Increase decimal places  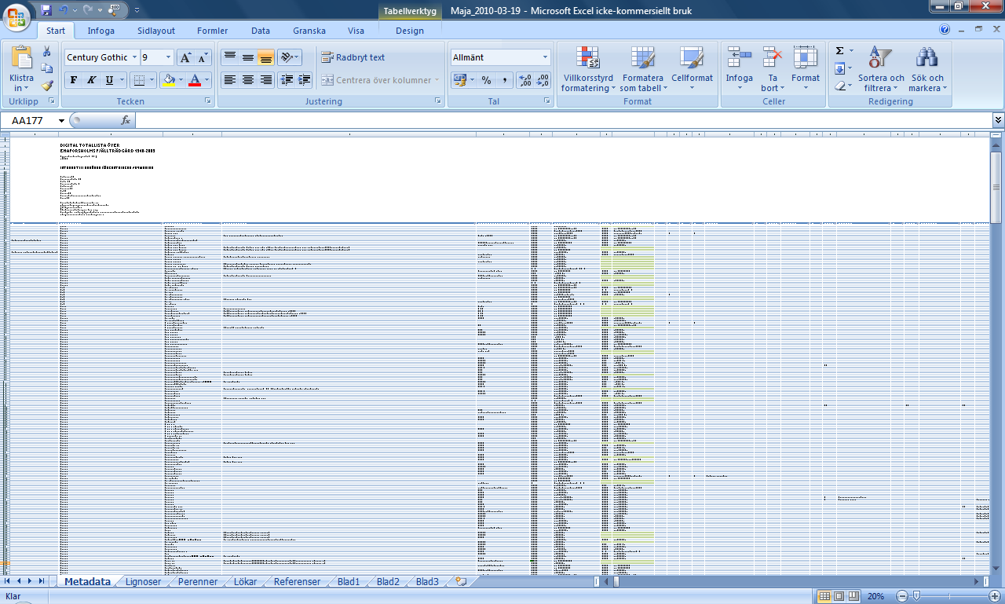524,80
